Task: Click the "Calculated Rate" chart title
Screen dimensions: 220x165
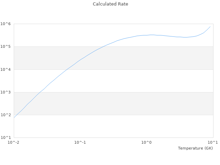Action: (110, 4)
